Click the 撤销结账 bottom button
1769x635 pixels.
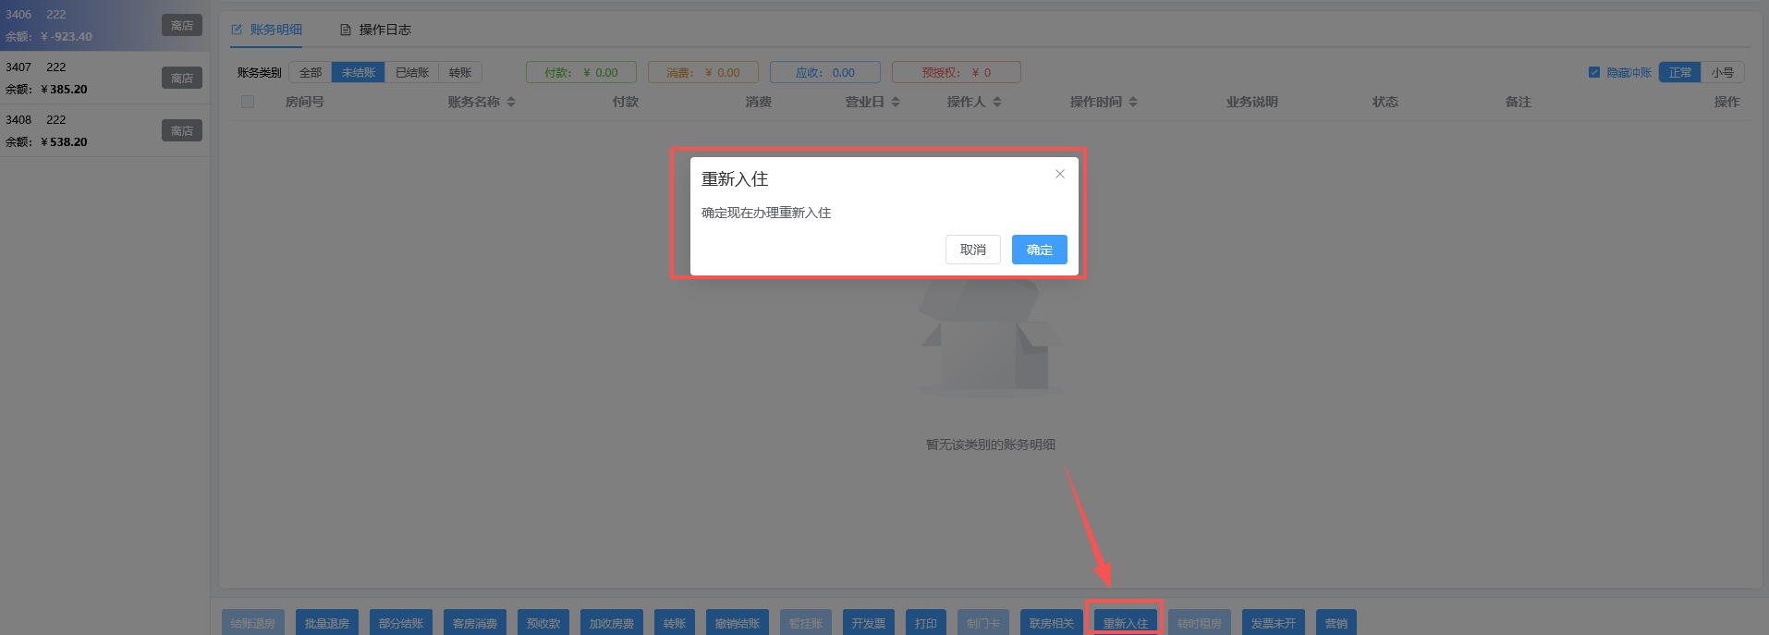738,623
